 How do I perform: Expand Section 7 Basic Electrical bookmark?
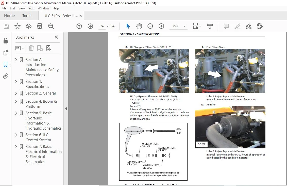16,147
